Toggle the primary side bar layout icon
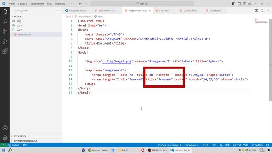Image resolution: width=272 pixels, height=153 pixels. point(234,3)
